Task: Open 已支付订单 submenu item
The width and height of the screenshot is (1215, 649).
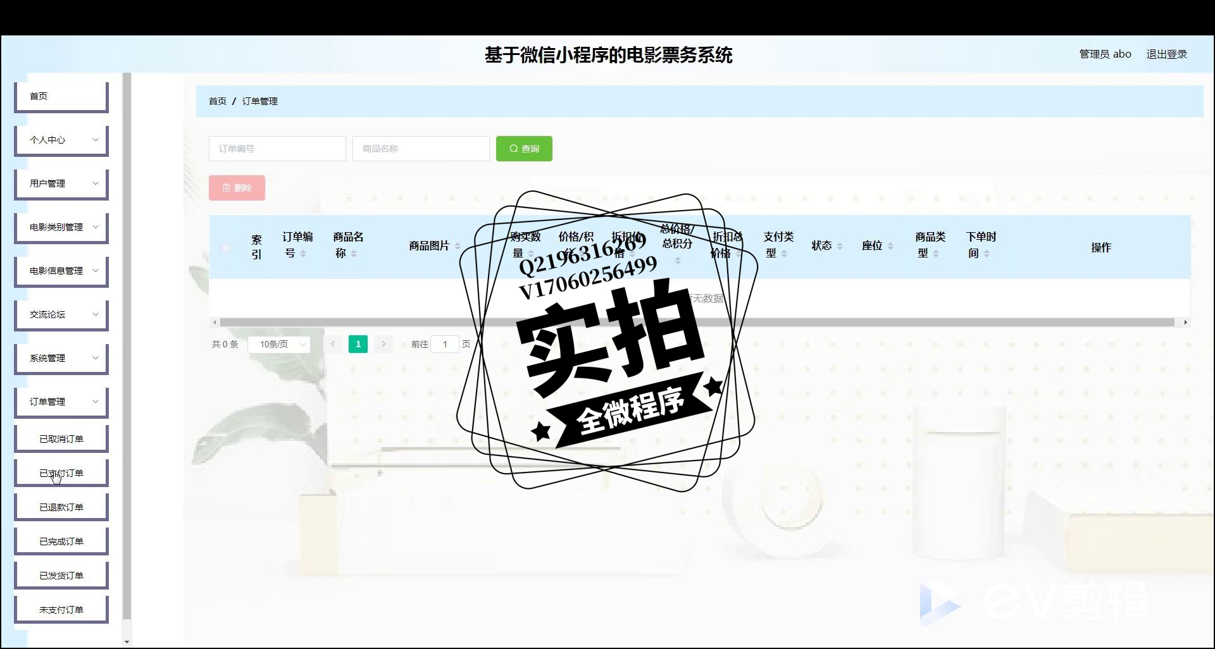Action: (61, 473)
